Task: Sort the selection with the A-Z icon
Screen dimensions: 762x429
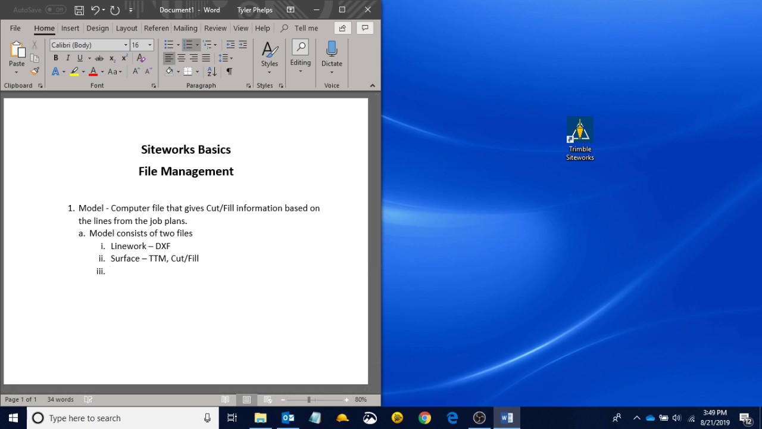Action: click(212, 71)
